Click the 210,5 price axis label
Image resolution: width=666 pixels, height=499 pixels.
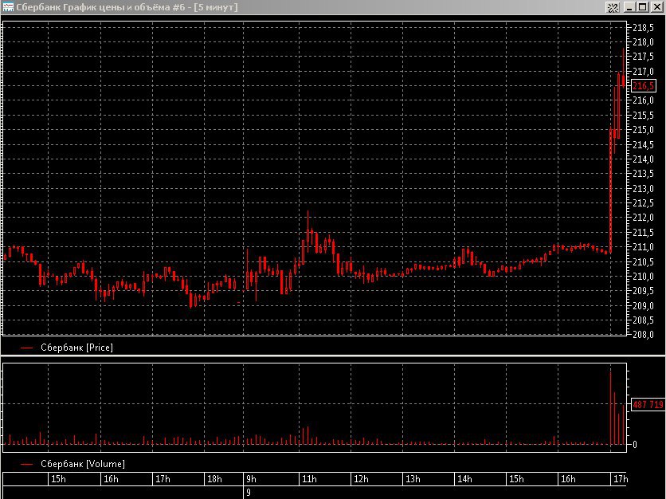(643, 261)
